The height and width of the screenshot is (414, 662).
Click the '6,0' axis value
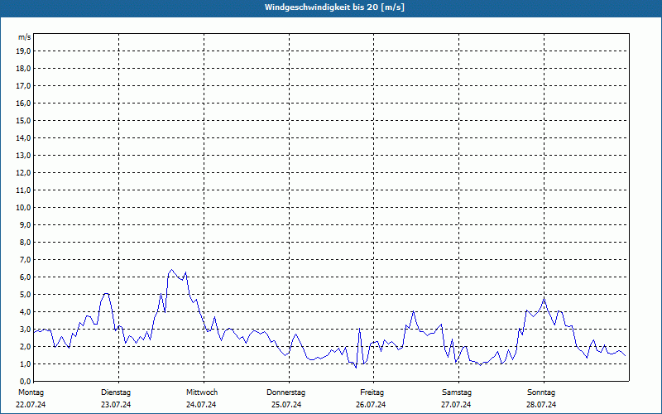(x=26, y=277)
